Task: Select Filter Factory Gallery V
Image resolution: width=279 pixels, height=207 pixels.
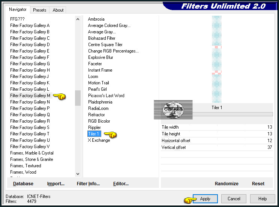Action: [x=30, y=147]
